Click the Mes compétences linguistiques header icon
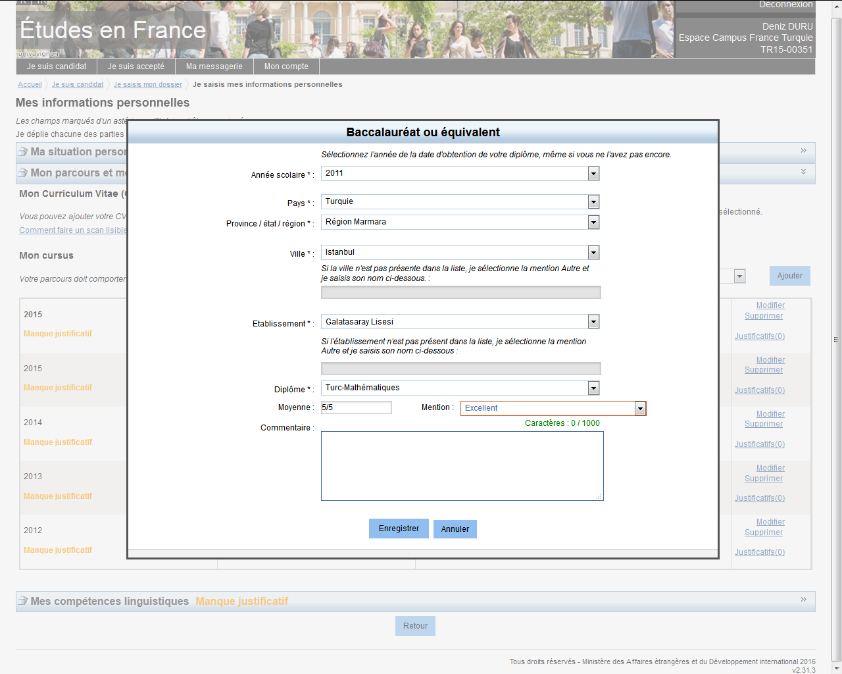The width and height of the screenshot is (842, 674). tap(23, 601)
